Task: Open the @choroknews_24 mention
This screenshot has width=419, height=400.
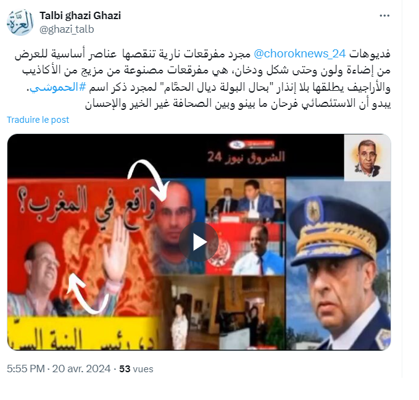Action: [299, 54]
